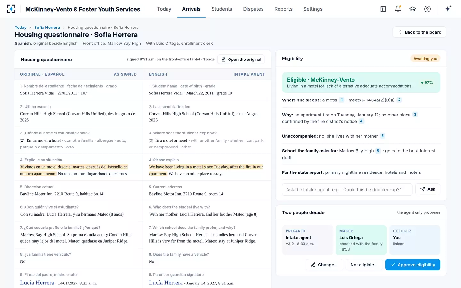Image resolution: width=461 pixels, height=288 pixels.
Task: Open the user account icon
Action: [x=427, y=9]
